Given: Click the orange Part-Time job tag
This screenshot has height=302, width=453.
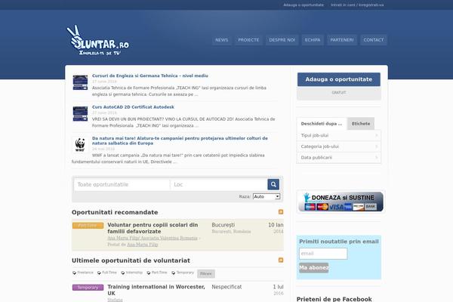Looking at the screenshot, I should click(x=88, y=226).
